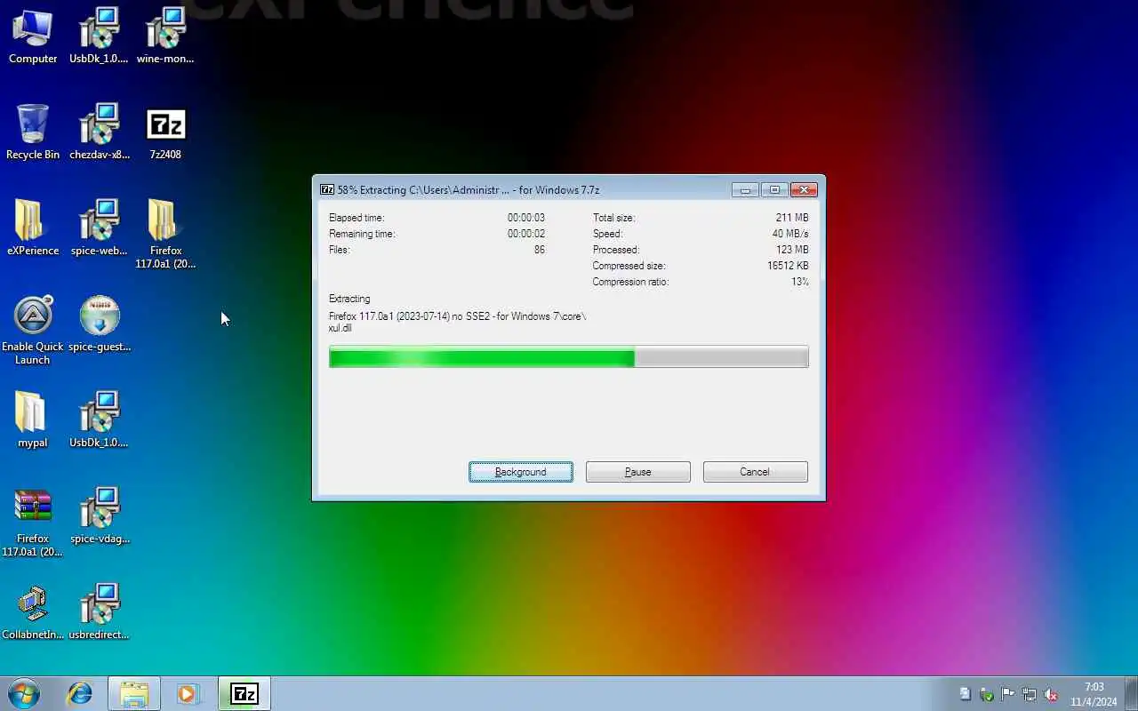Open the Computer desktop icon
The image size is (1138, 711).
[33, 36]
